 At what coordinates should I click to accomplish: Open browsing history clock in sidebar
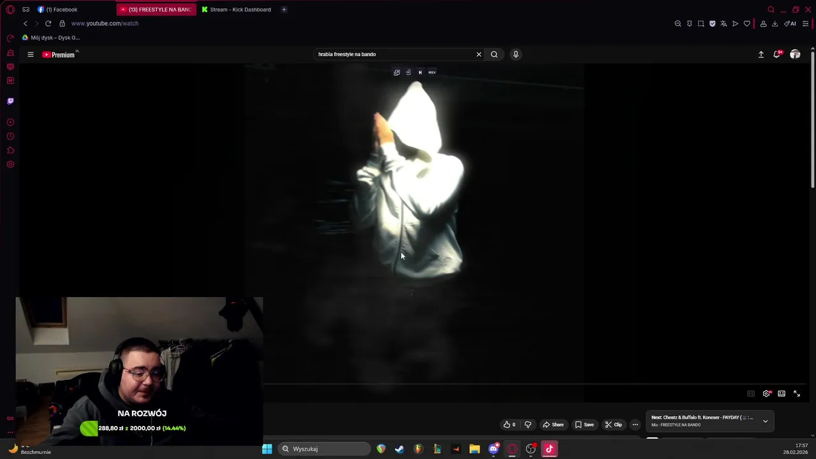point(10,136)
